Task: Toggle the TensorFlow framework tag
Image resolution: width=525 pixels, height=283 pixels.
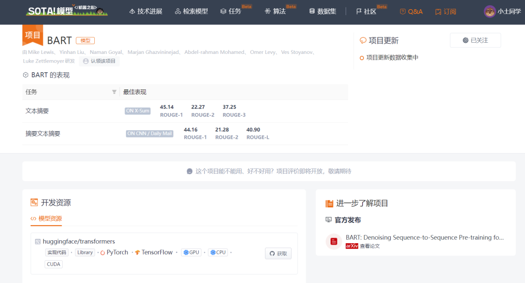Action: (x=154, y=252)
